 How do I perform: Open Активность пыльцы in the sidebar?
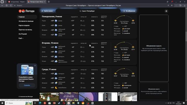coord(26,21)
